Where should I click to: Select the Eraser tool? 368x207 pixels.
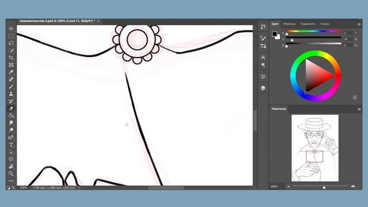(11, 109)
